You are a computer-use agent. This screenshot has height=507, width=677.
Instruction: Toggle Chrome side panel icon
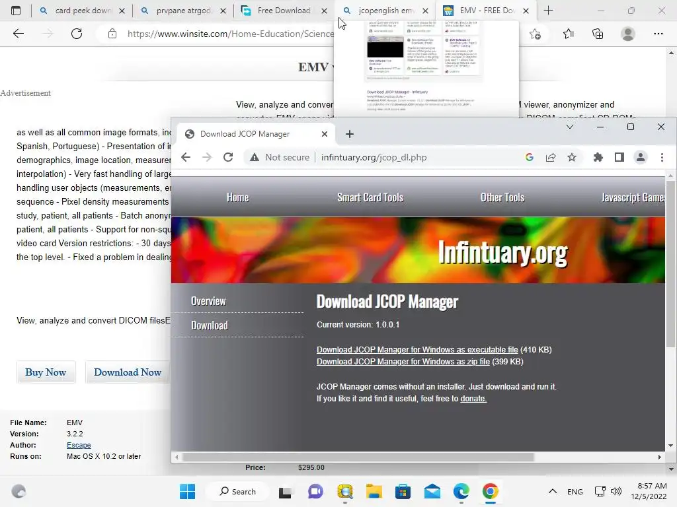click(x=619, y=157)
